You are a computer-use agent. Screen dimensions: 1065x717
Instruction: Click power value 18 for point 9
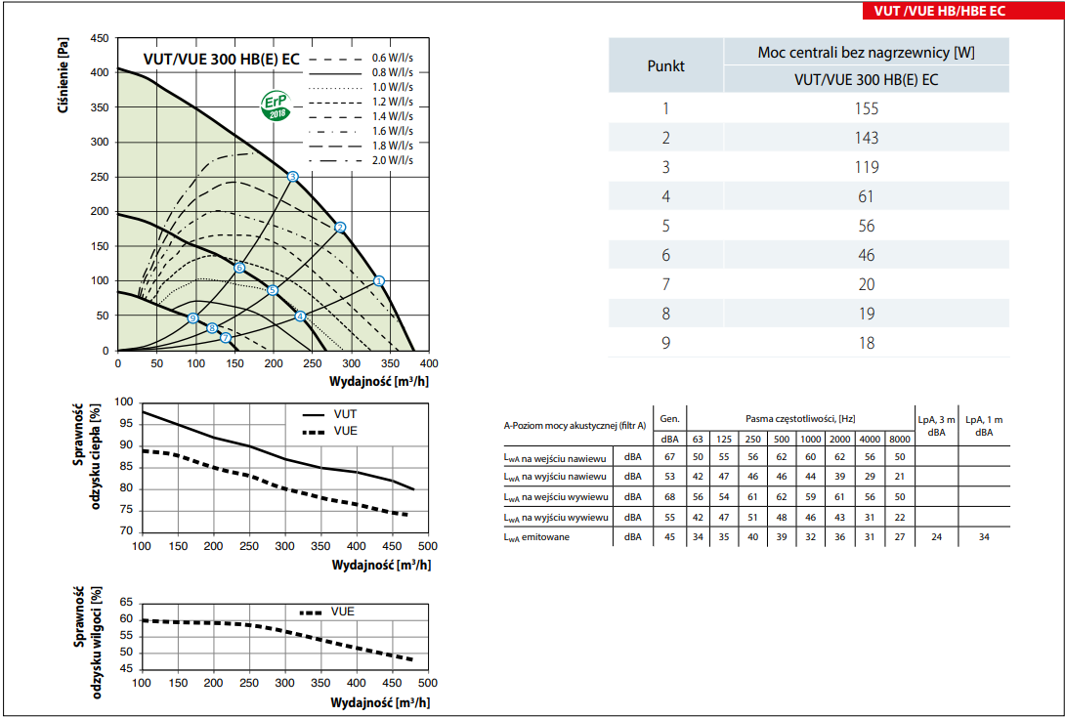pyautogui.click(x=866, y=343)
